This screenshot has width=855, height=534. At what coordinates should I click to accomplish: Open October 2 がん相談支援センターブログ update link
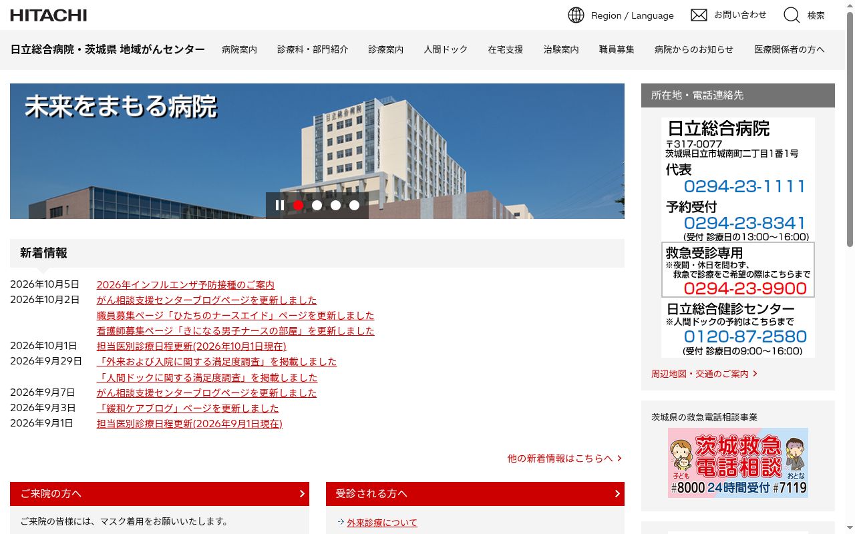pos(207,300)
